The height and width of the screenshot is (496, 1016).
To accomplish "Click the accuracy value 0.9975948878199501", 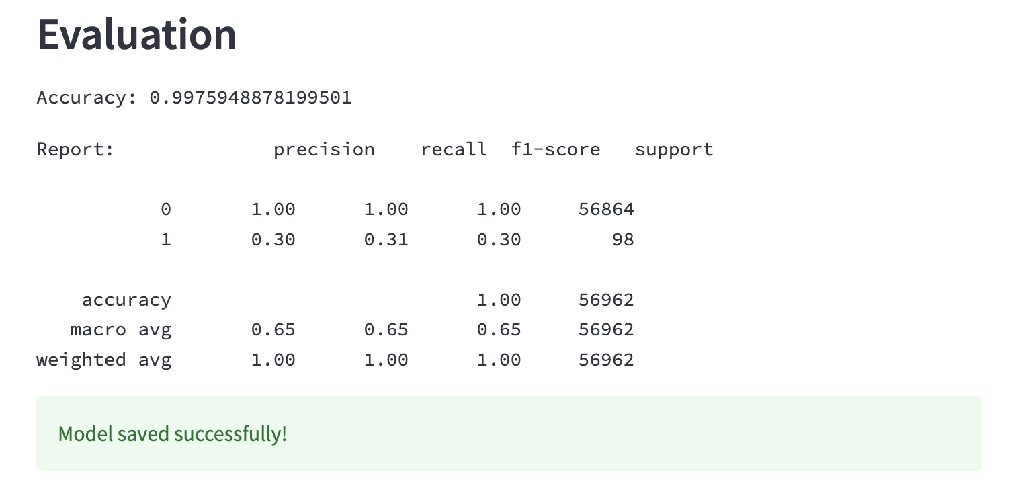I will [250, 98].
